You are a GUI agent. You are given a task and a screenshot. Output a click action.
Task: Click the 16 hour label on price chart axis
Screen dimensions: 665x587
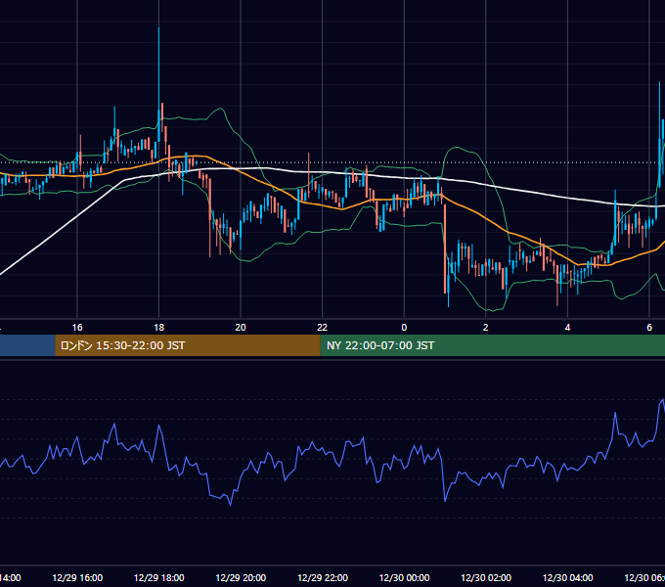point(77,328)
